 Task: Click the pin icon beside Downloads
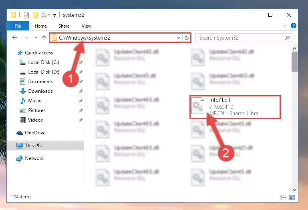pyautogui.click(x=81, y=92)
